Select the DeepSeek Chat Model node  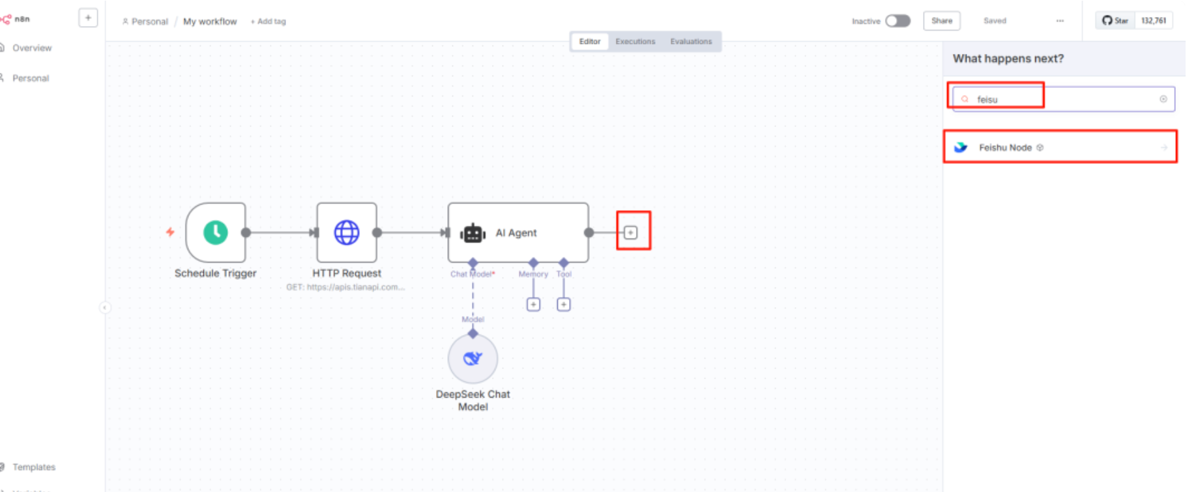point(473,359)
